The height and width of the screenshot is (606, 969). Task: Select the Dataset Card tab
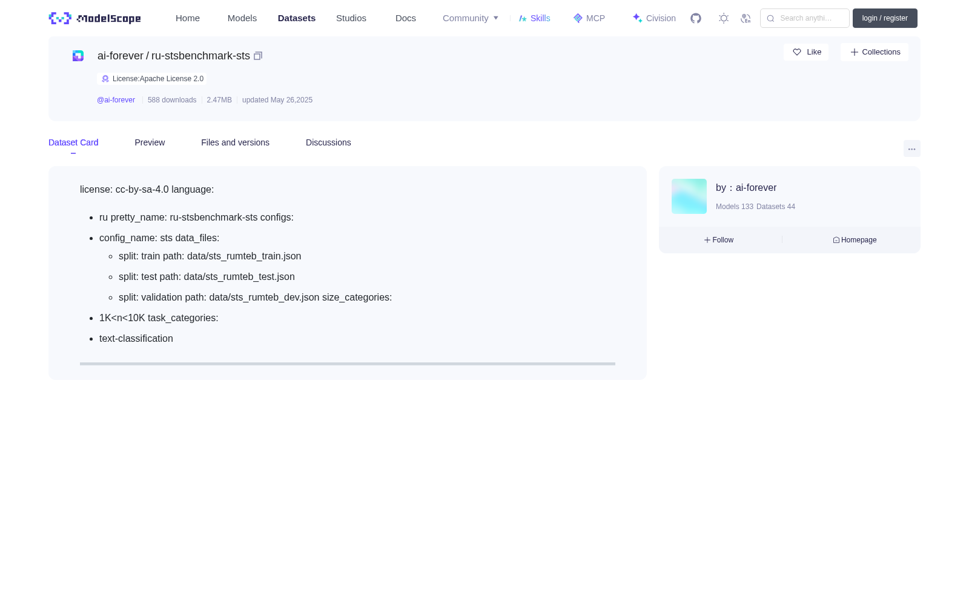[73, 142]
